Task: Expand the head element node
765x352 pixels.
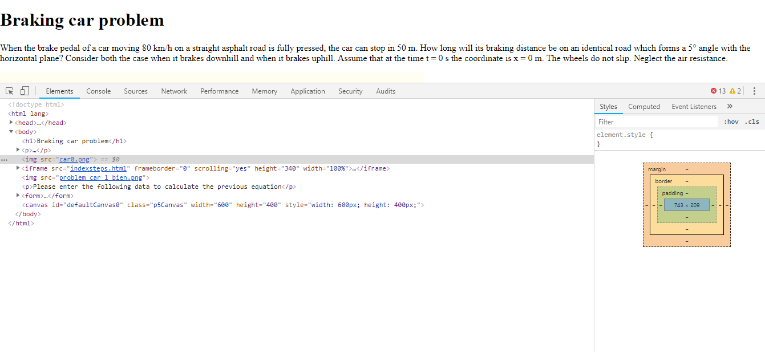Action: (x=11, y=123)
